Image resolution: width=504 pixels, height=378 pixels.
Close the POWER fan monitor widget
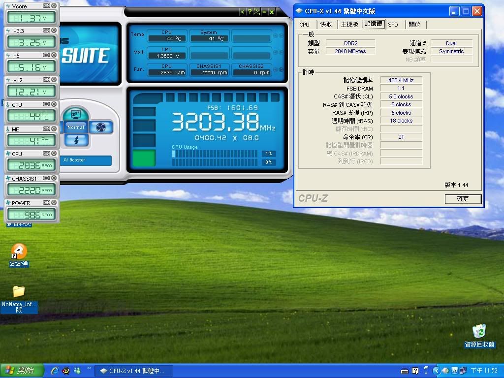(54, 202)
